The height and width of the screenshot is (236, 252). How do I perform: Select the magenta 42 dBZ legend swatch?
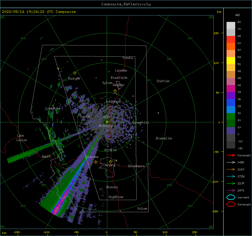[231, 89]
